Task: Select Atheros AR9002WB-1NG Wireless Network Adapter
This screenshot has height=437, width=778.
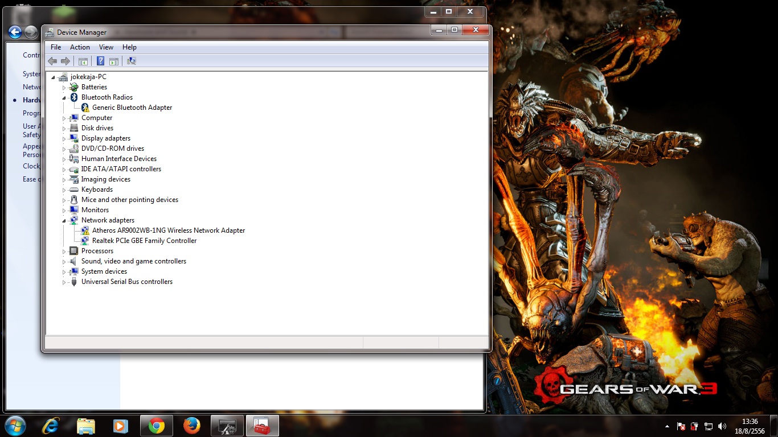Action: coord(169,230)
